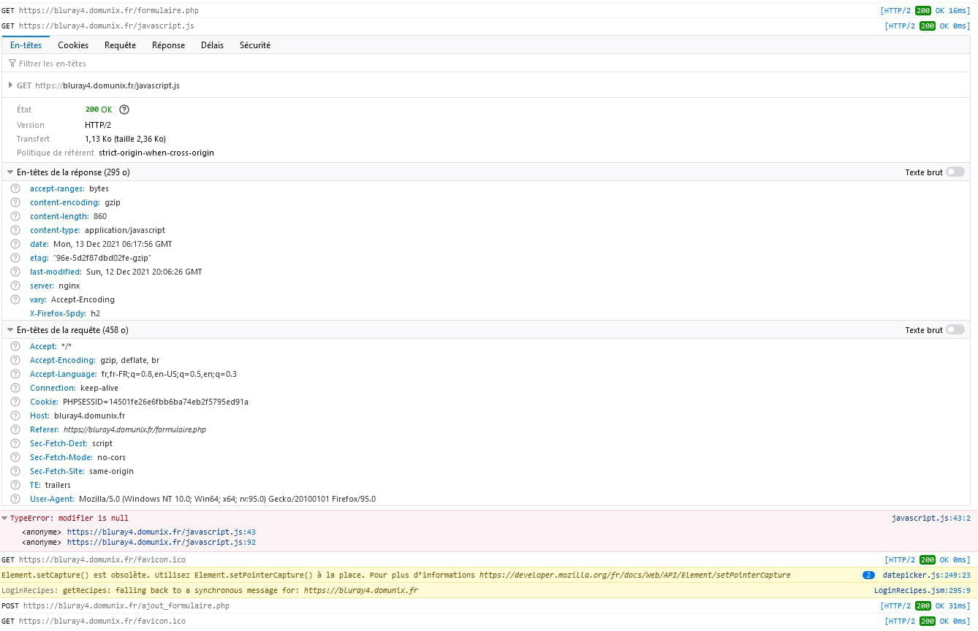Toggle raw text for response headers
The image size is (978, 631).
955,172
